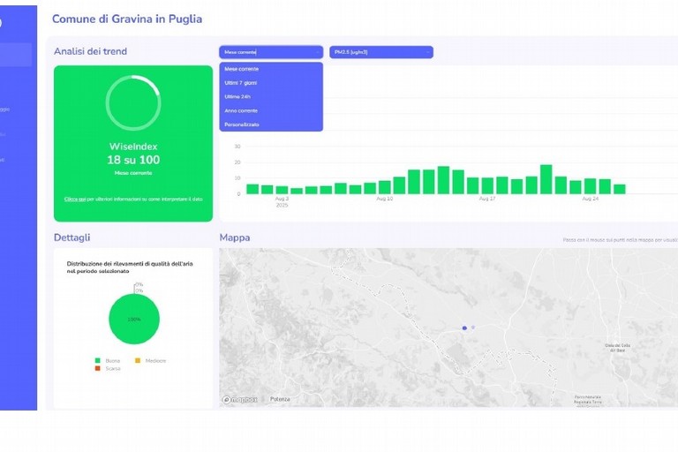This screenshot has height=452, width=678.
Task: Click the '18 su 100' index value
Action: click(133, 160)
